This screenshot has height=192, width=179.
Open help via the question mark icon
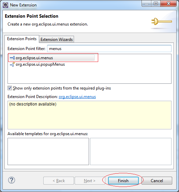coord(12,180)
